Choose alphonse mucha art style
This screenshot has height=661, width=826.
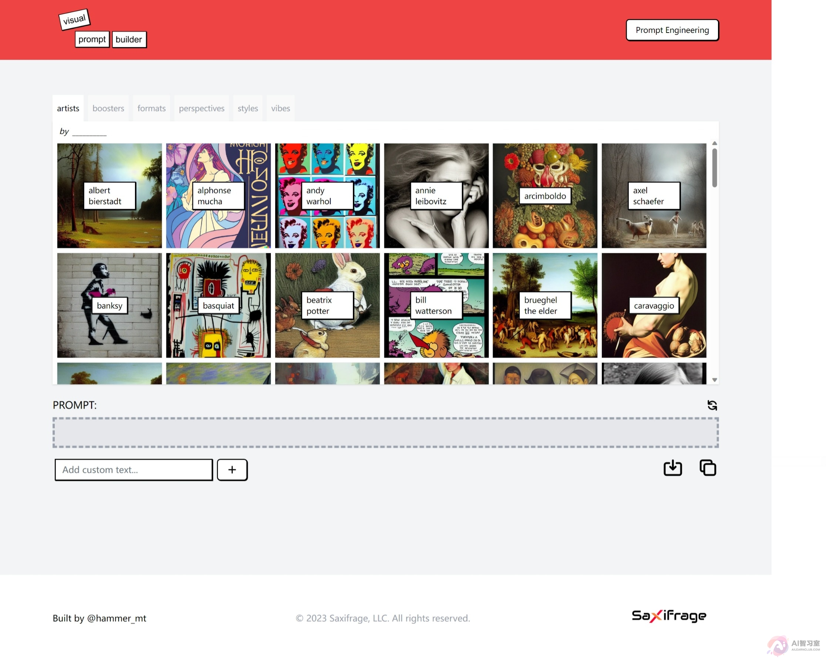click(218, 196)
